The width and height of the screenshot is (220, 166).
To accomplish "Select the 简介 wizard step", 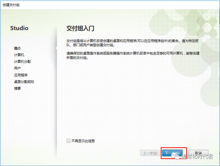I will click(x=17, y=48).
